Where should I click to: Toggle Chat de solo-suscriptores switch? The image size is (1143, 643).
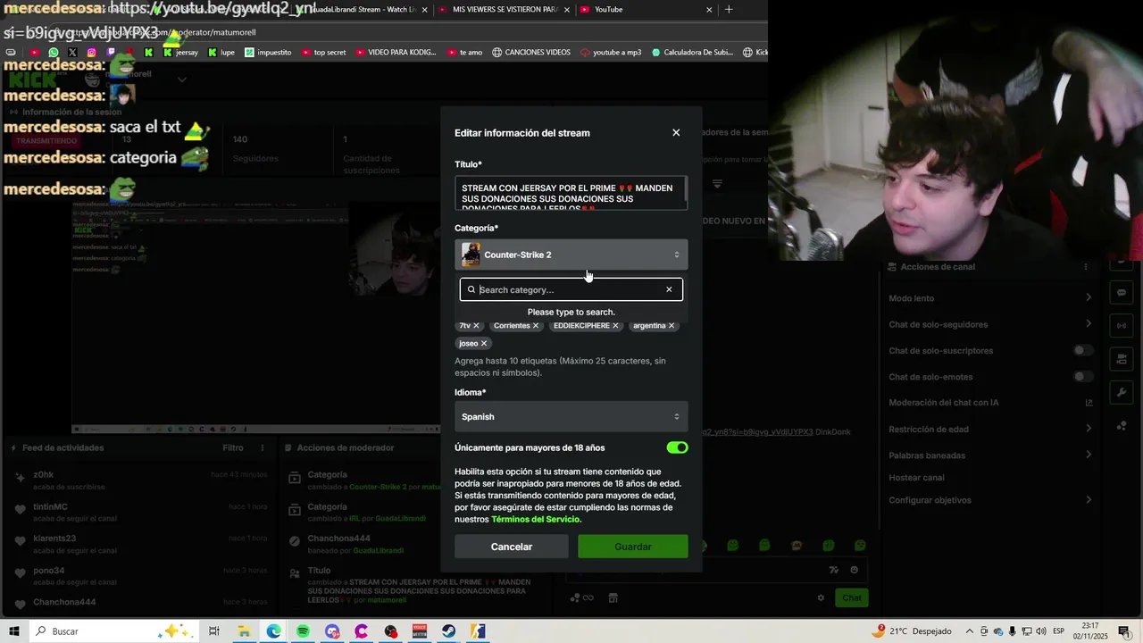pos(1083,350)
